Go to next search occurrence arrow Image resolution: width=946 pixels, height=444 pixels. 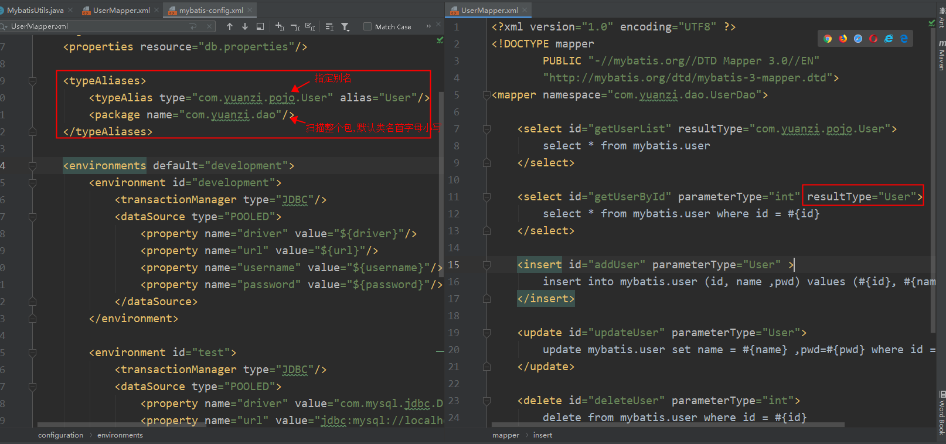pyautogui.click(x=245, y=26)
